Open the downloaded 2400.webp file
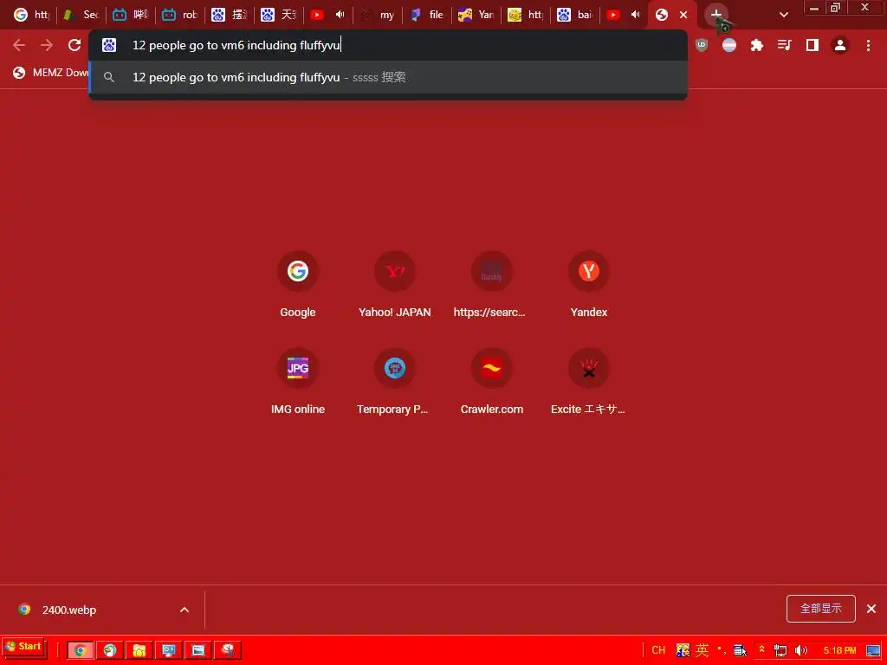Screen dimensions: 887x665 pos(69,610)
